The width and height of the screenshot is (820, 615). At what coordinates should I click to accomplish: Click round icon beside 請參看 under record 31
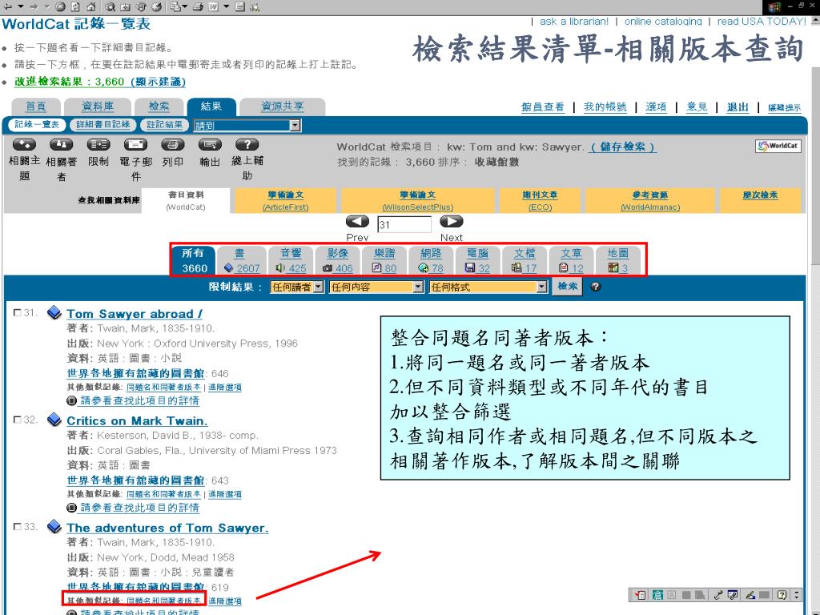click(x=71, y=400)
